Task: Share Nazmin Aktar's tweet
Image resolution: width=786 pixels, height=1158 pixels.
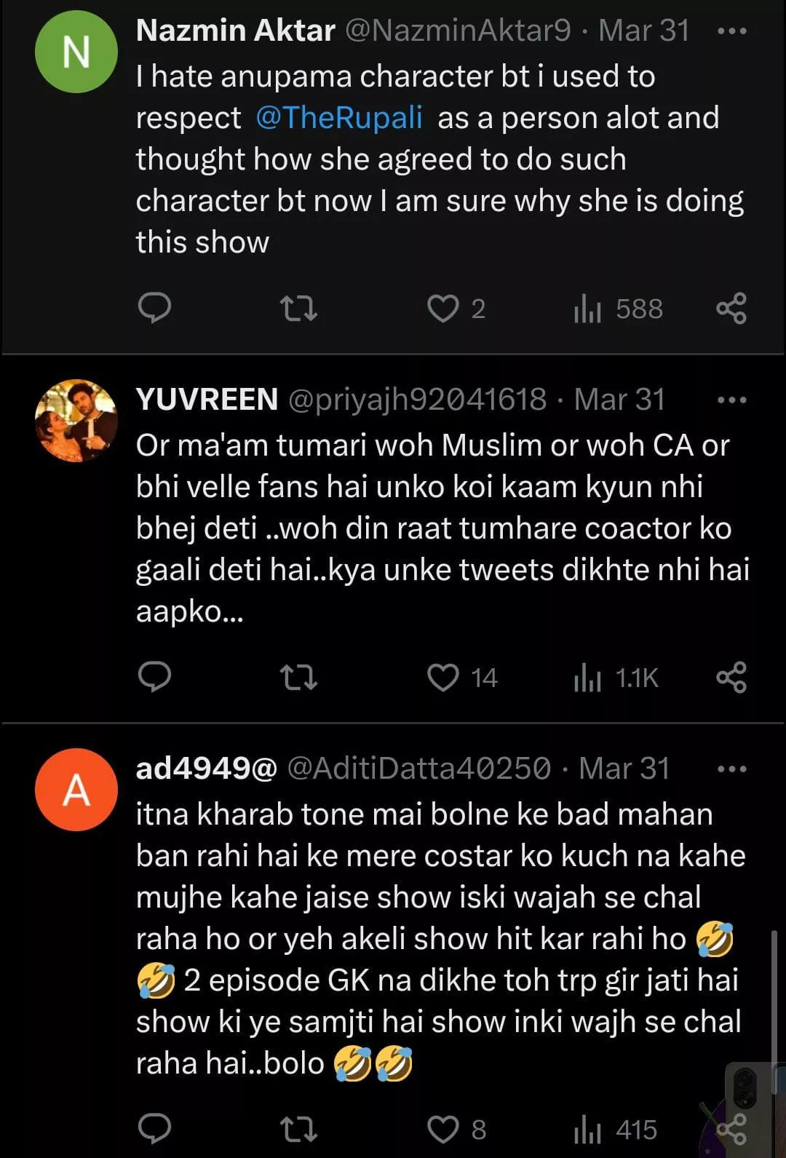Action: (x=731, y=308)
